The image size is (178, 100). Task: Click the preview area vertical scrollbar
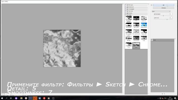(x=123, y=48)
